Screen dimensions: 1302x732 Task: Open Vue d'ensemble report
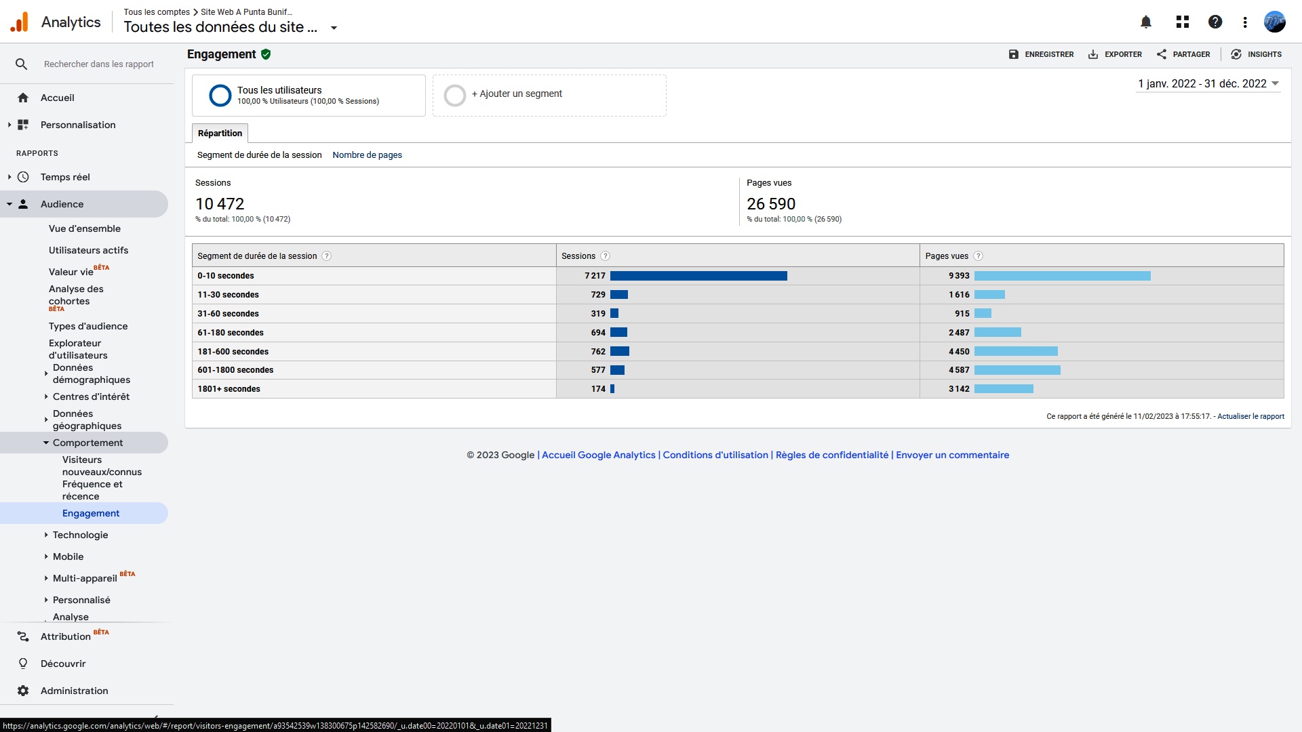[85, 228]
